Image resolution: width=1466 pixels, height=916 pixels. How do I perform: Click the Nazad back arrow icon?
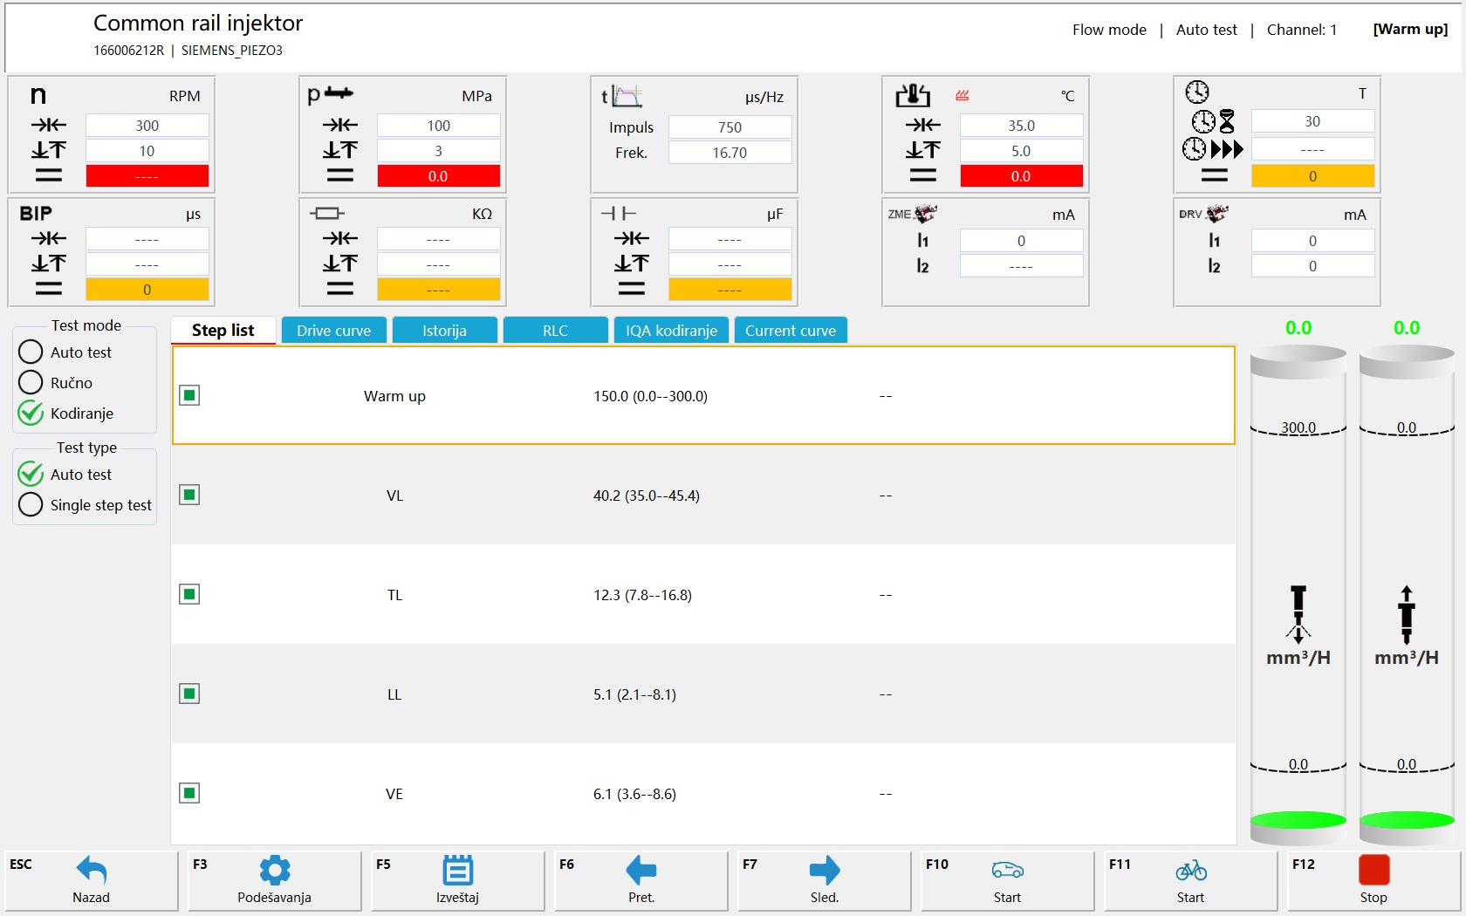click(x=92, y=871)
